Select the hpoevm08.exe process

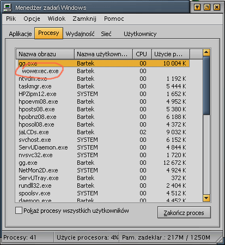click(104, 101)
